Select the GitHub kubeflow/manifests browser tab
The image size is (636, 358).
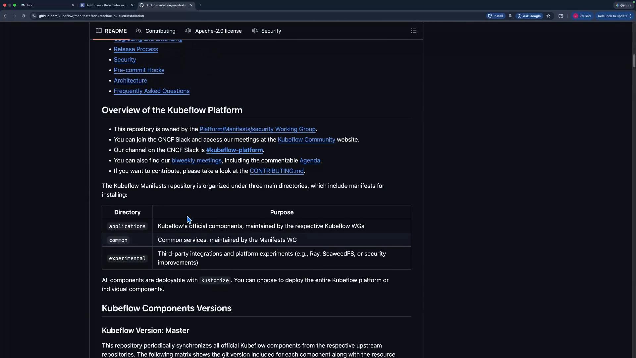[x=166, y=5]
